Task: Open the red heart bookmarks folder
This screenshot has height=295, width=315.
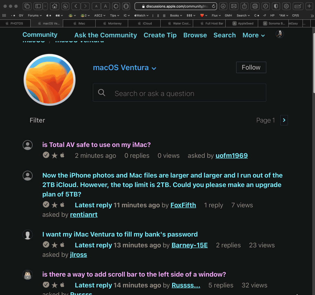Action: pyautogui.click(x=203, y=15)
